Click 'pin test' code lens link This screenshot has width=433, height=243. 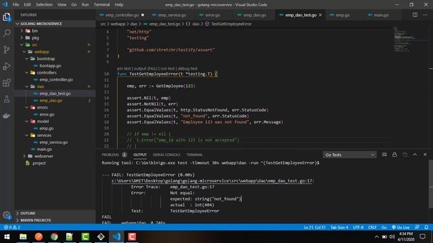click(x=124, y=68)
